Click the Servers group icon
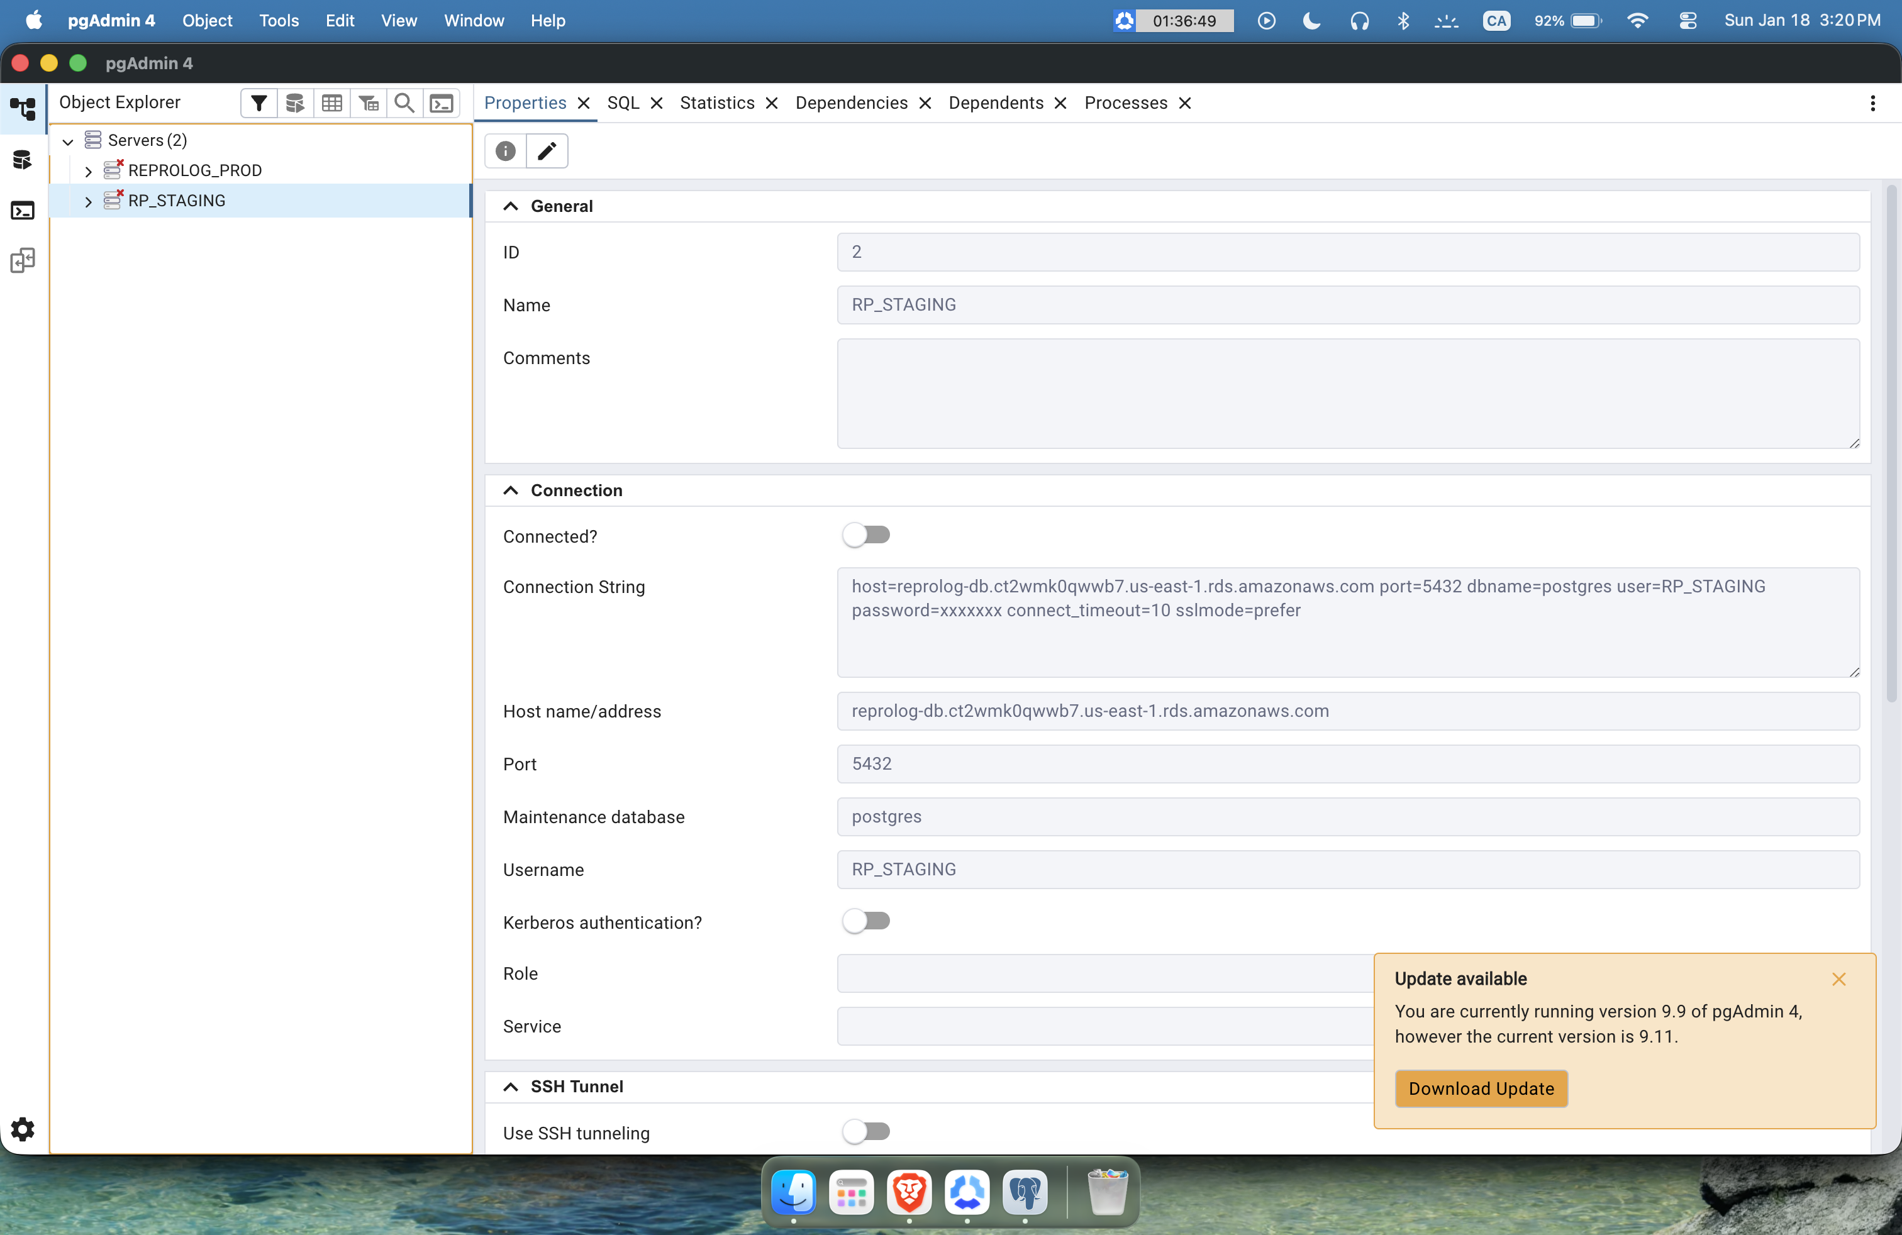Viewport: 1902px width, 1235px height. tap(94, 140)
